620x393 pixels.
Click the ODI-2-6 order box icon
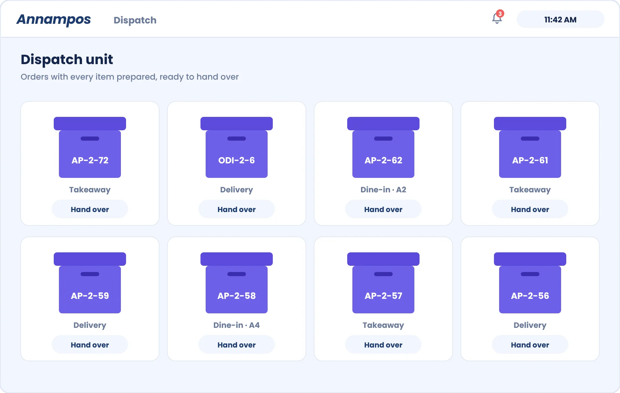pyautogui.click(x=237, y=147)
